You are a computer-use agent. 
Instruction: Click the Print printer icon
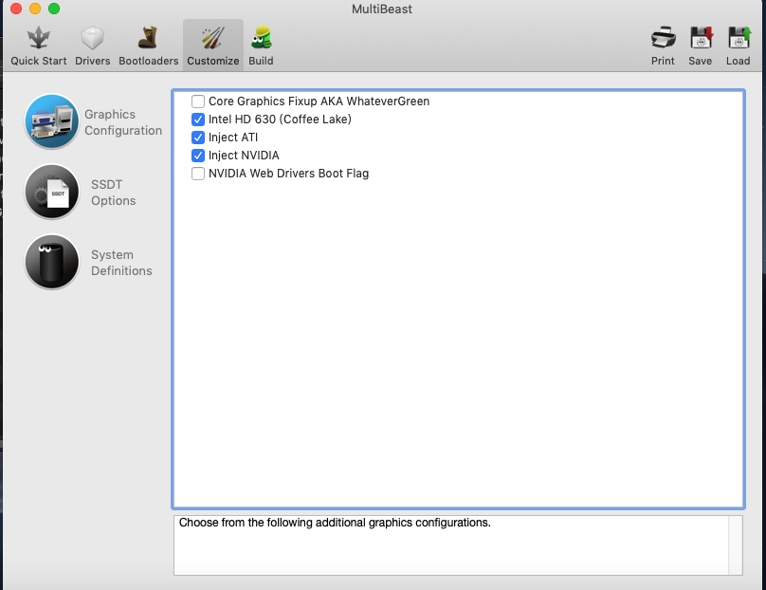pos(663,38)
